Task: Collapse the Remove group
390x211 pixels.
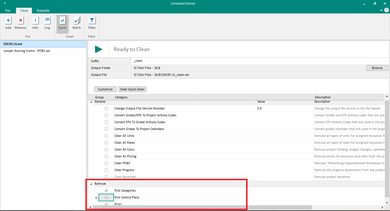Action: pyautogui.click(x=91, y=184)
